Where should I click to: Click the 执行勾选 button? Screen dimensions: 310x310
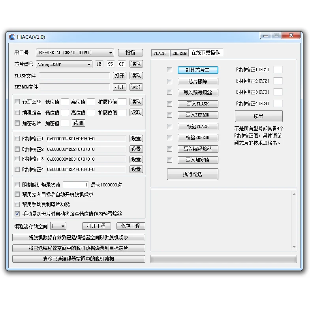pos(193,174)
